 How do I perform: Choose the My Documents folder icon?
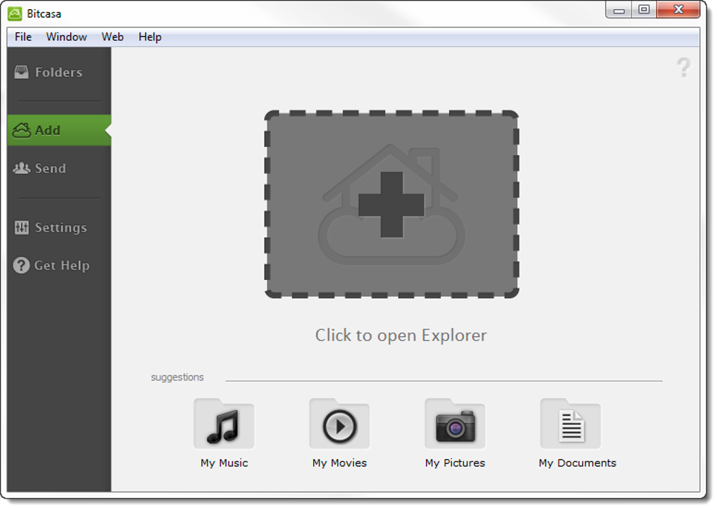571,423
